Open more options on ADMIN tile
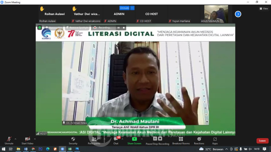The width and height of the screenshot is (271, 152). click(x=132, y=8)
